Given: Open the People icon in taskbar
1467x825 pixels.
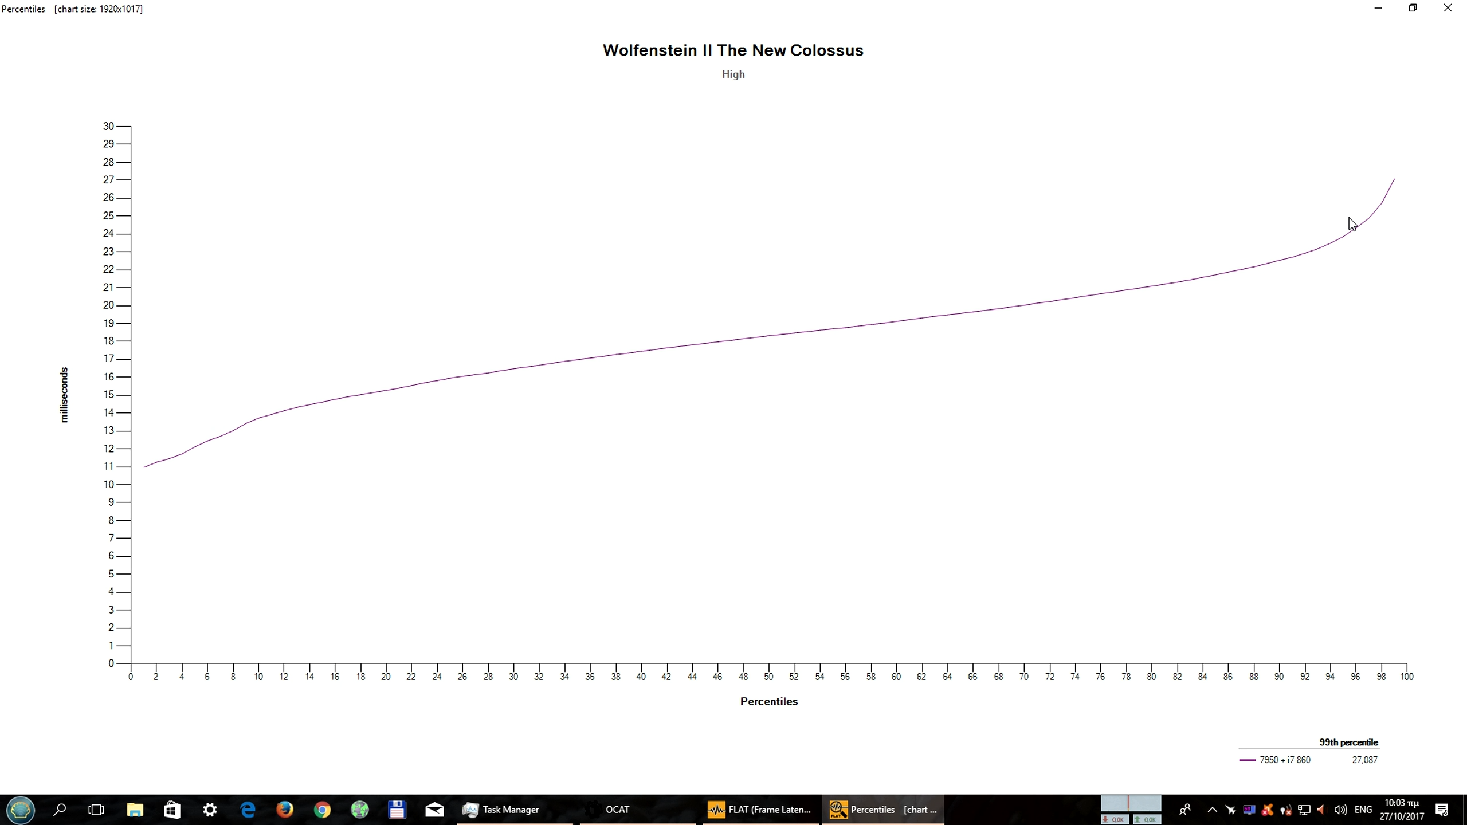Looking at the screenshot, I should tap(1185, 810).
